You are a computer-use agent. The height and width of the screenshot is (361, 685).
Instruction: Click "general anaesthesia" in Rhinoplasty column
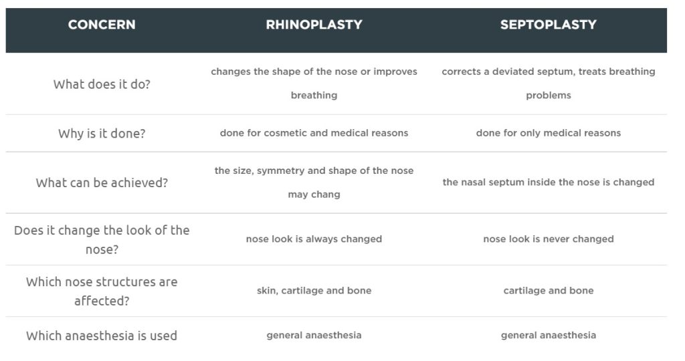point(314,336)
